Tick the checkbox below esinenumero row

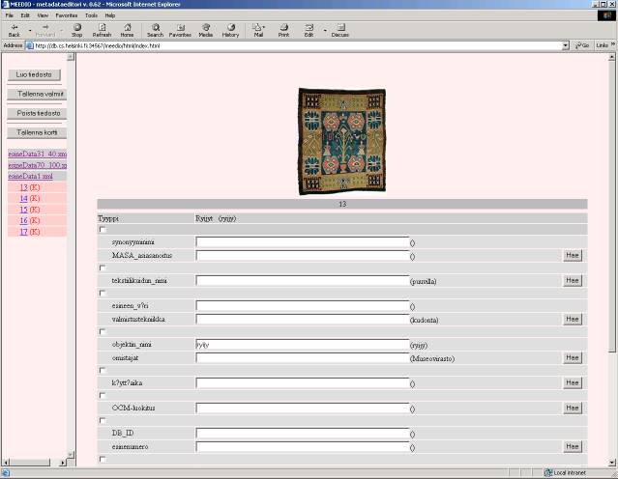tap(103, 459)
